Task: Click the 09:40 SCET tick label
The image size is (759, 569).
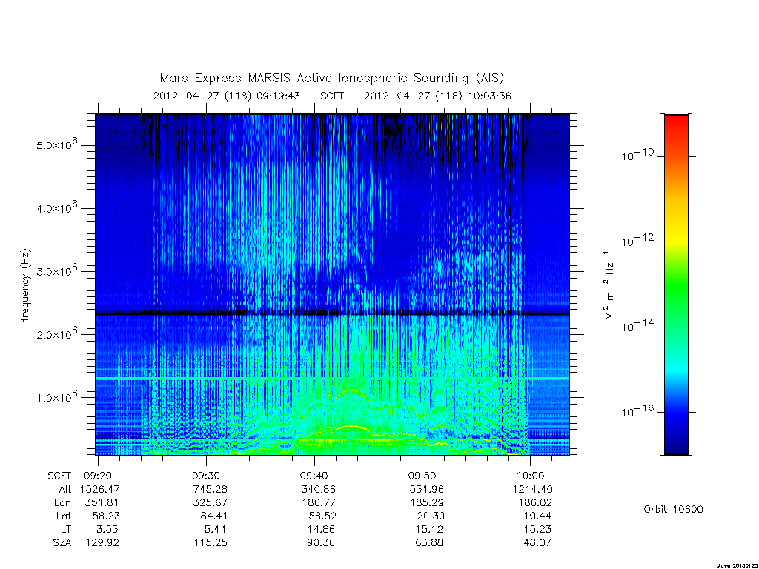Action: click(314, 476)
